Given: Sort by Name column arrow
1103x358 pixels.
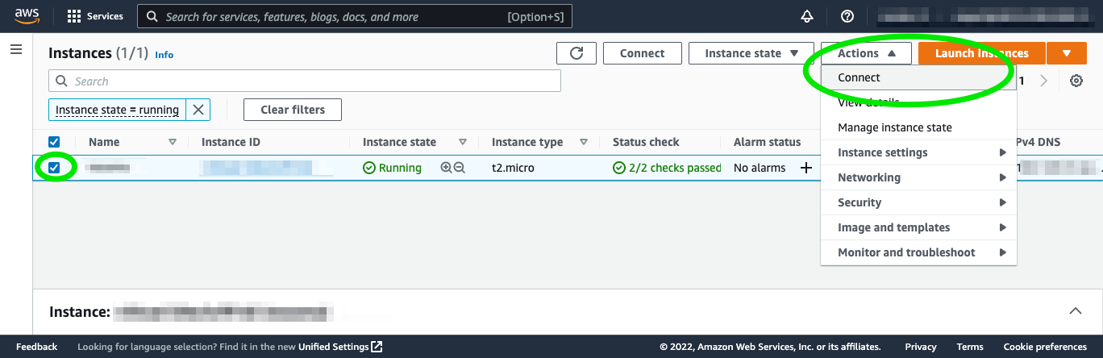Looking at the screenshot, I should pyautogui.click(x=173, y=142).
